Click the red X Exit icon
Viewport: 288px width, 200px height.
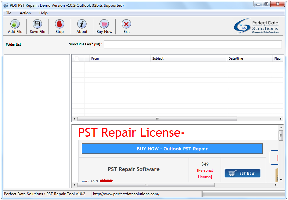coord(126,24)
